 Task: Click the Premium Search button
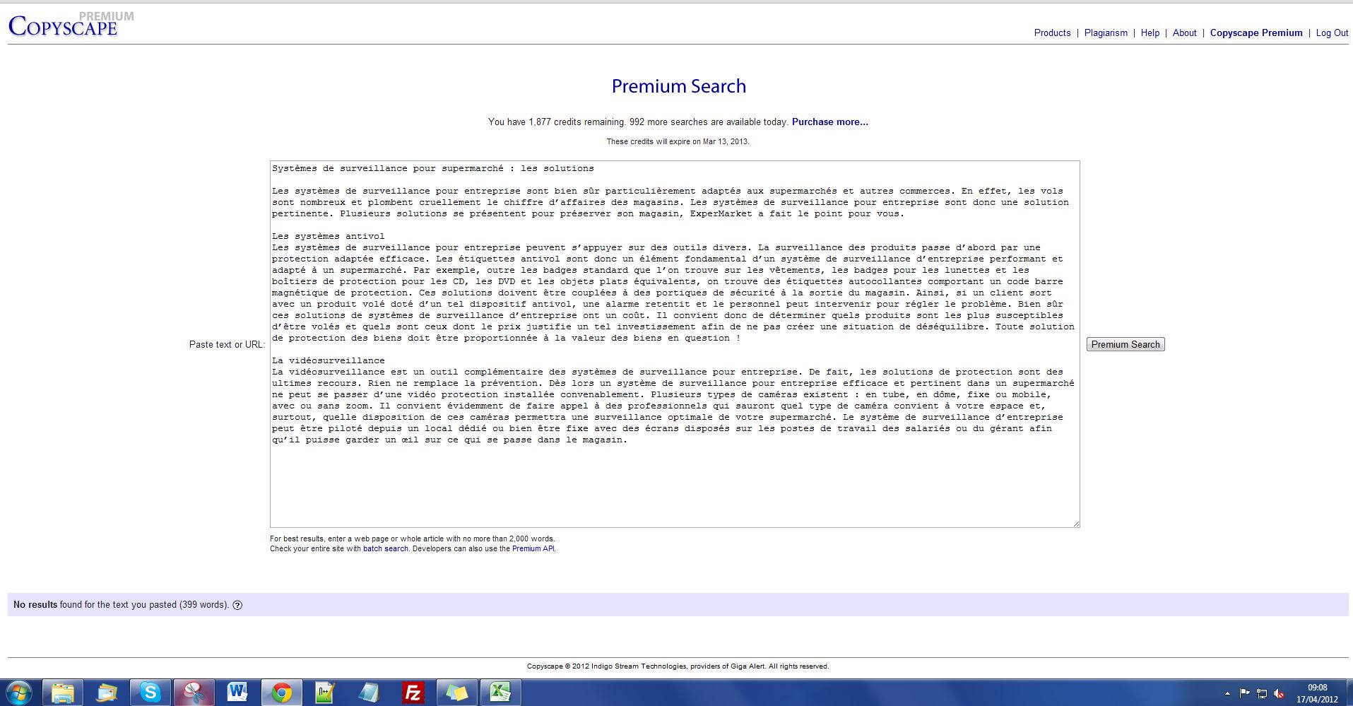[1125, 344]
